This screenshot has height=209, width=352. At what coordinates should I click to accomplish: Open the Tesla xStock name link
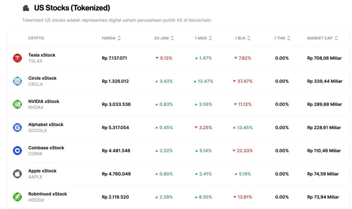[42, 55]
